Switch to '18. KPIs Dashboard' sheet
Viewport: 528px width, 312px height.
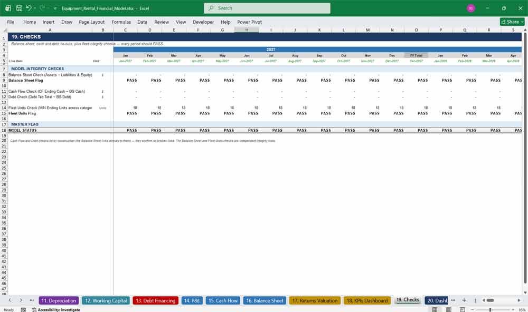pos(367,300)
